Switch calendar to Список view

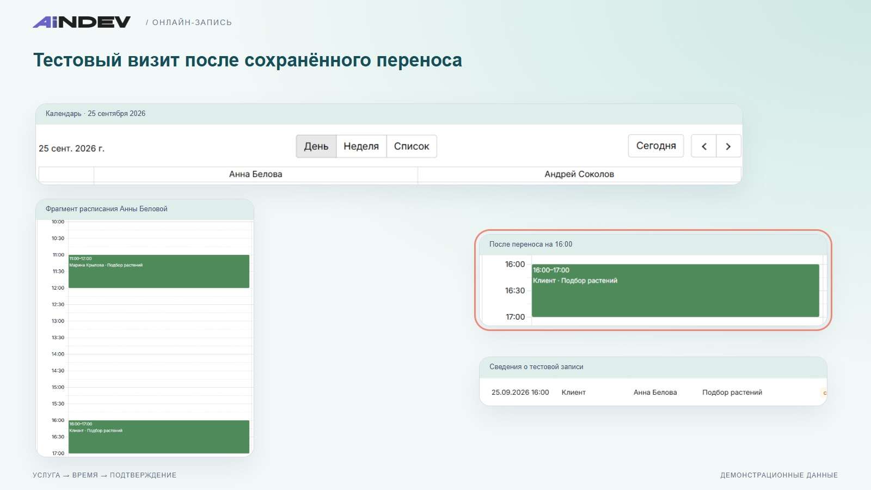pos(412,146)
